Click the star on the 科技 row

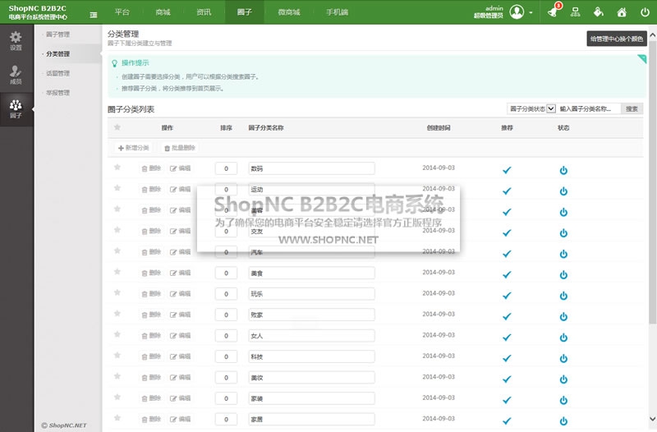point(117,356)
